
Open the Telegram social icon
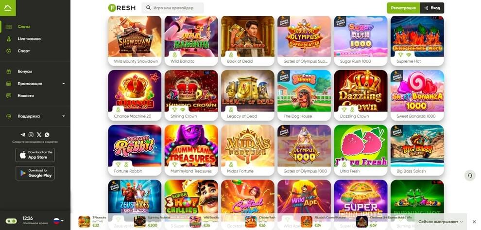(23, 135)
